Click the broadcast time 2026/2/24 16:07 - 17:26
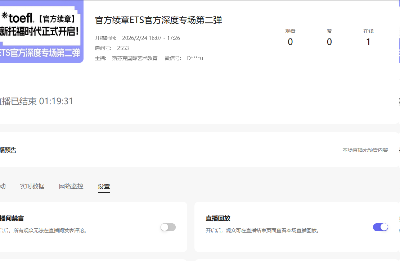The width and height of the screenshot is (400, 261). pos(151,38)
